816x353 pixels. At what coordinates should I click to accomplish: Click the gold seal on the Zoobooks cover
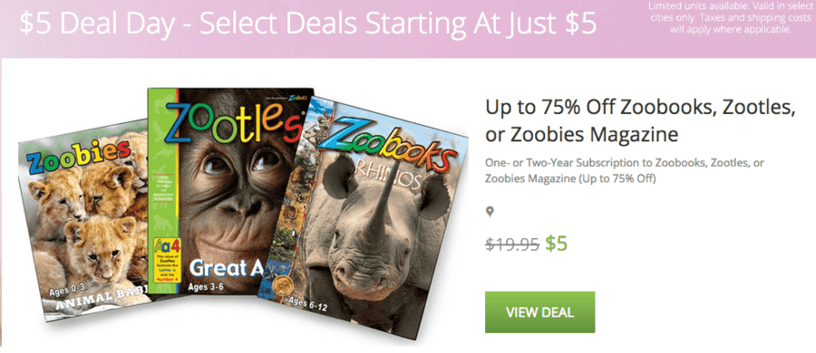coord(285,286)
